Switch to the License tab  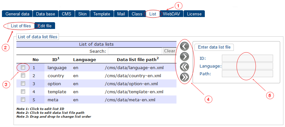[x=194, y=14]
